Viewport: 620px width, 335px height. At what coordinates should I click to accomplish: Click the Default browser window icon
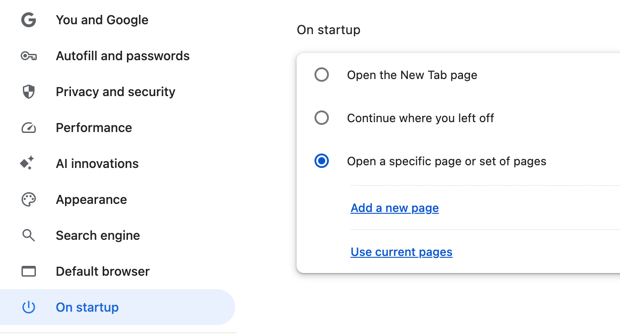28,271
